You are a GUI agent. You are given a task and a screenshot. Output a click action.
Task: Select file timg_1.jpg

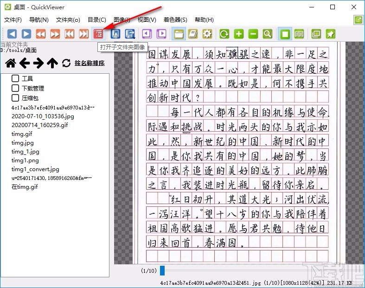tap(26, 152)
